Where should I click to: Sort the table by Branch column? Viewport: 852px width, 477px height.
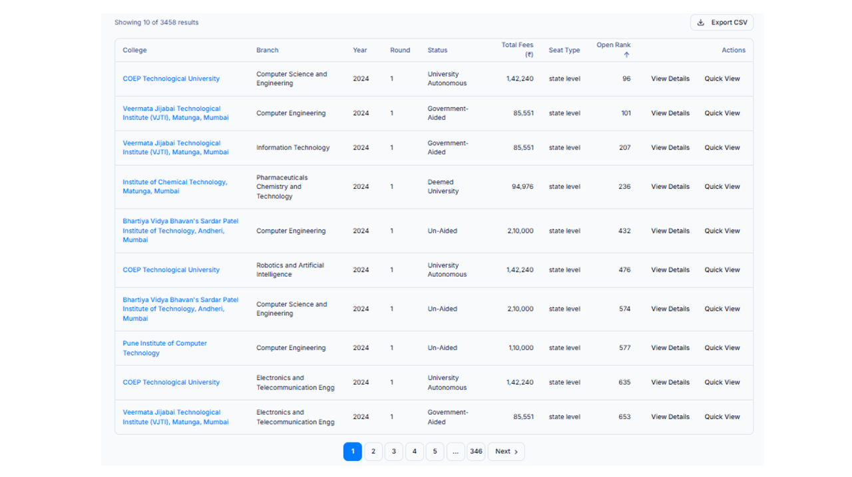[268, 50]
